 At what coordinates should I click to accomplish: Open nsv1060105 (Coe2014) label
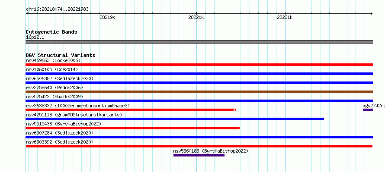coord(52,69)
